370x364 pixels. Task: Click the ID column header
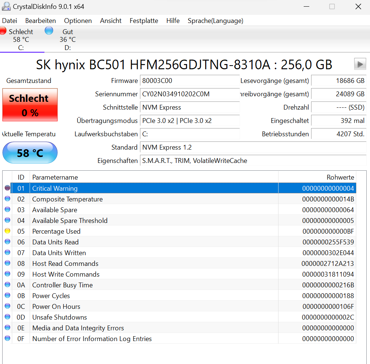[x=21, y=177]
